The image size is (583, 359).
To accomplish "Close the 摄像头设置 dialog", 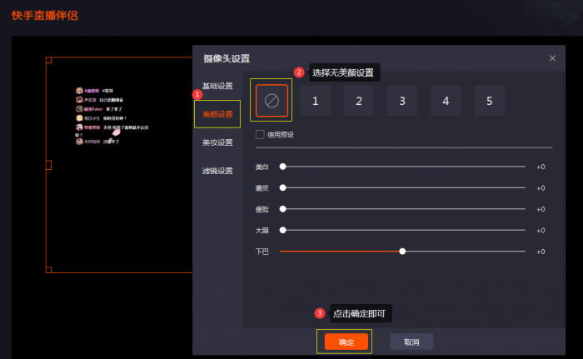I will click(552, 58).
